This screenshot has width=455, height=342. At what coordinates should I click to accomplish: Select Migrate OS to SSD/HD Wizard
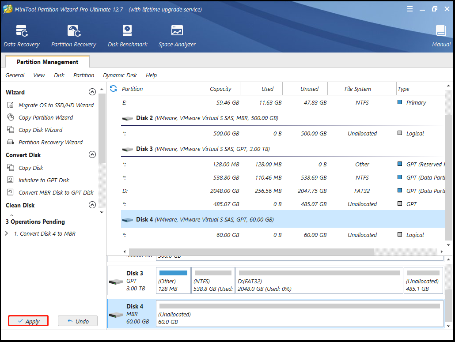(56, 105)
